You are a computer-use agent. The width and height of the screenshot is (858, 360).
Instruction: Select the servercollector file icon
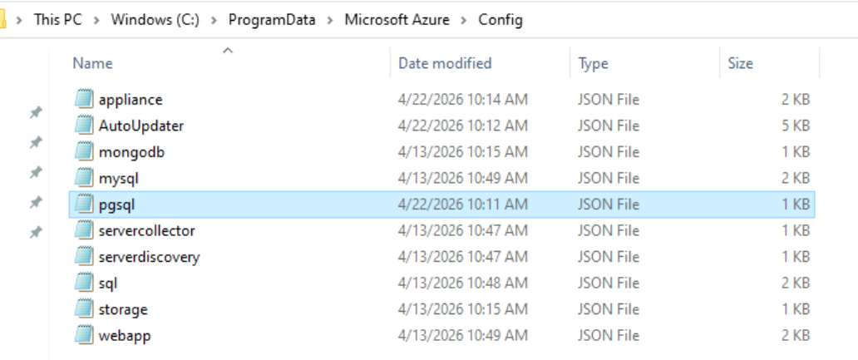click(84, 230)
